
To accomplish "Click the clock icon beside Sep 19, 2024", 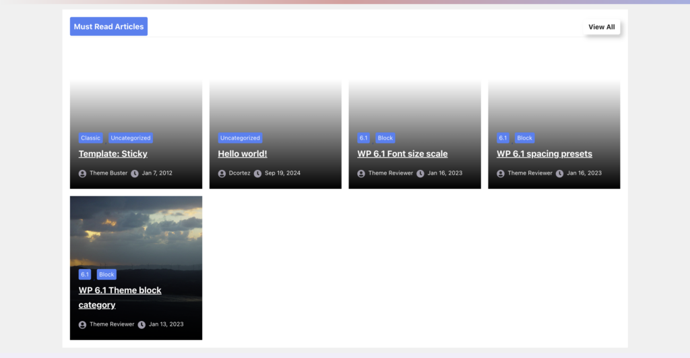I will 257,173.
